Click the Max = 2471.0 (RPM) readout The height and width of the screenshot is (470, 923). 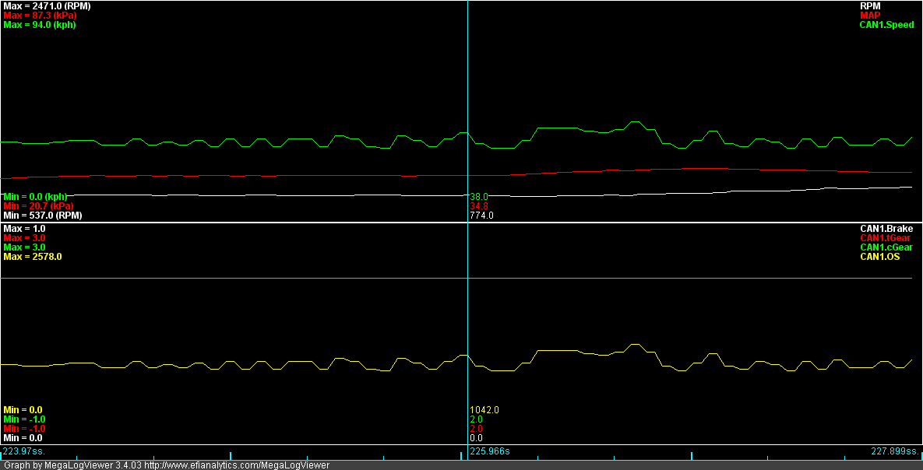coord(47,6)
